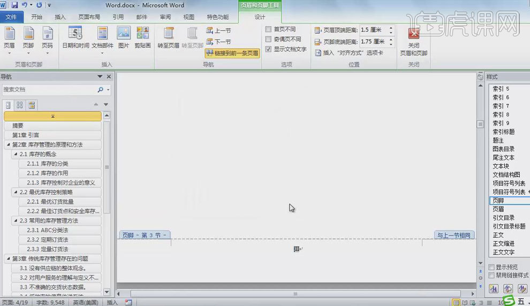The image size is (530, 306).
Task: Collapse 2.2 最优库存控制策略 heading
Action: click(x=16, y=192)
